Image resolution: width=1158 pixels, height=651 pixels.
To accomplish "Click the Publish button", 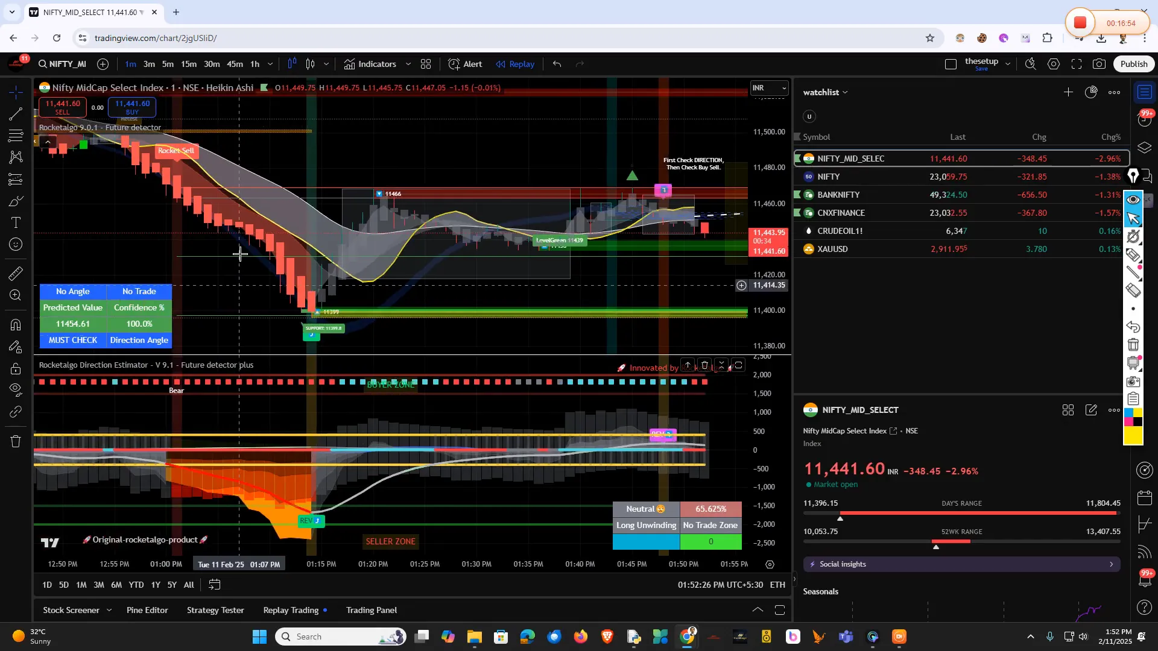I will point(1133,63).
